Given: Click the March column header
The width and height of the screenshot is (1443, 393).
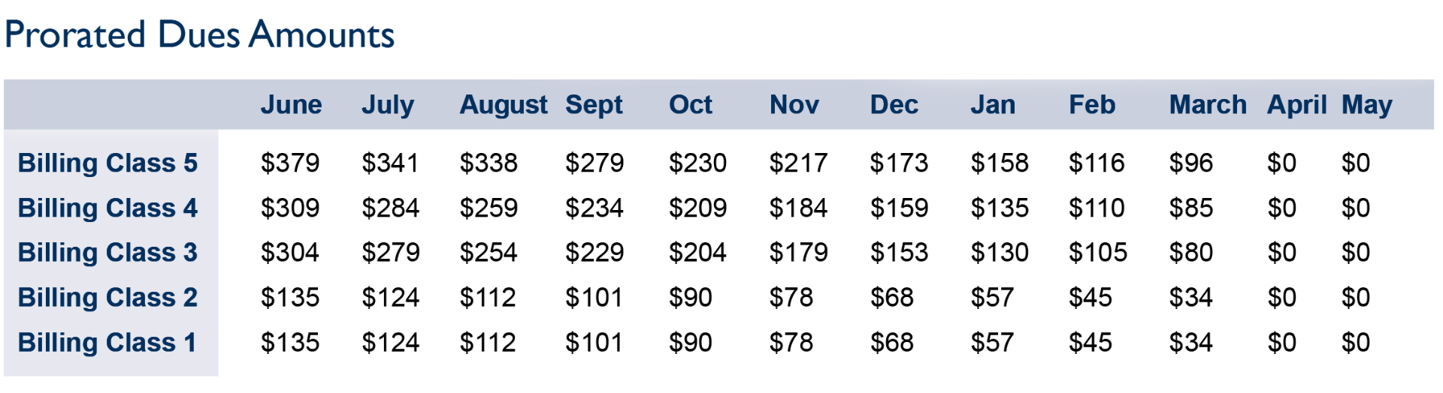Looking at the screenshot, I should point(1208,105).
